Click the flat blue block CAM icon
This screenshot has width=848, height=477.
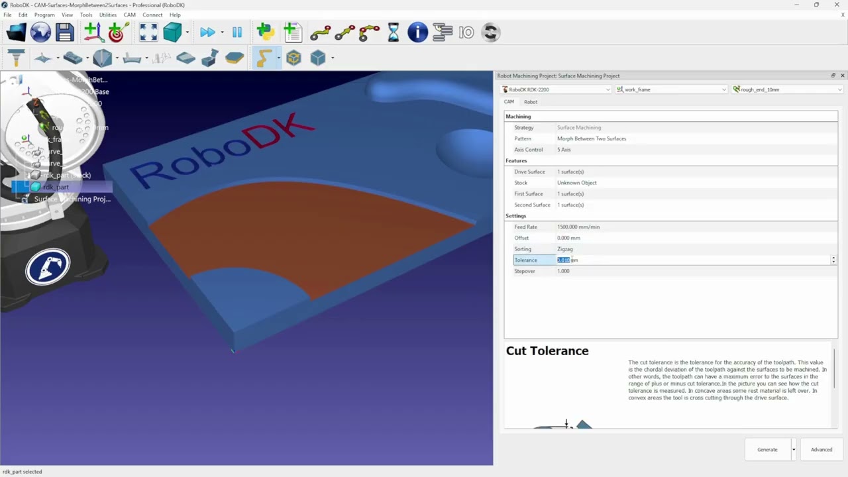click(x=185, y=58)
